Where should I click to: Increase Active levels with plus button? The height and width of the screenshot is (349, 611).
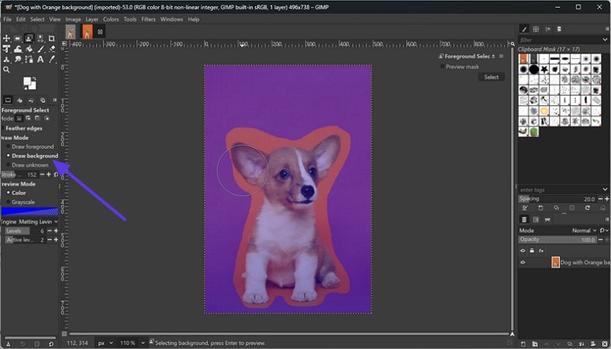[56, 240]
